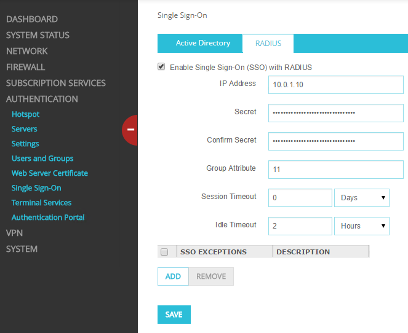Open the Hotspot page in sidebar
408x333 pixels.
(x=25, y=114)
